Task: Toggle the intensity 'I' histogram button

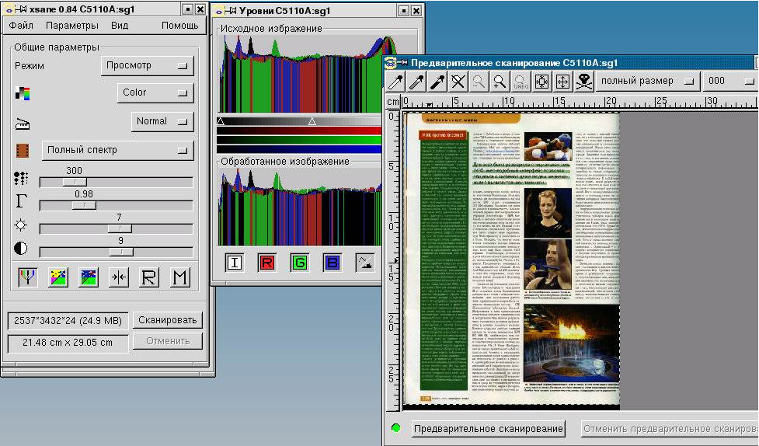Action: click(x=235, y=263)
